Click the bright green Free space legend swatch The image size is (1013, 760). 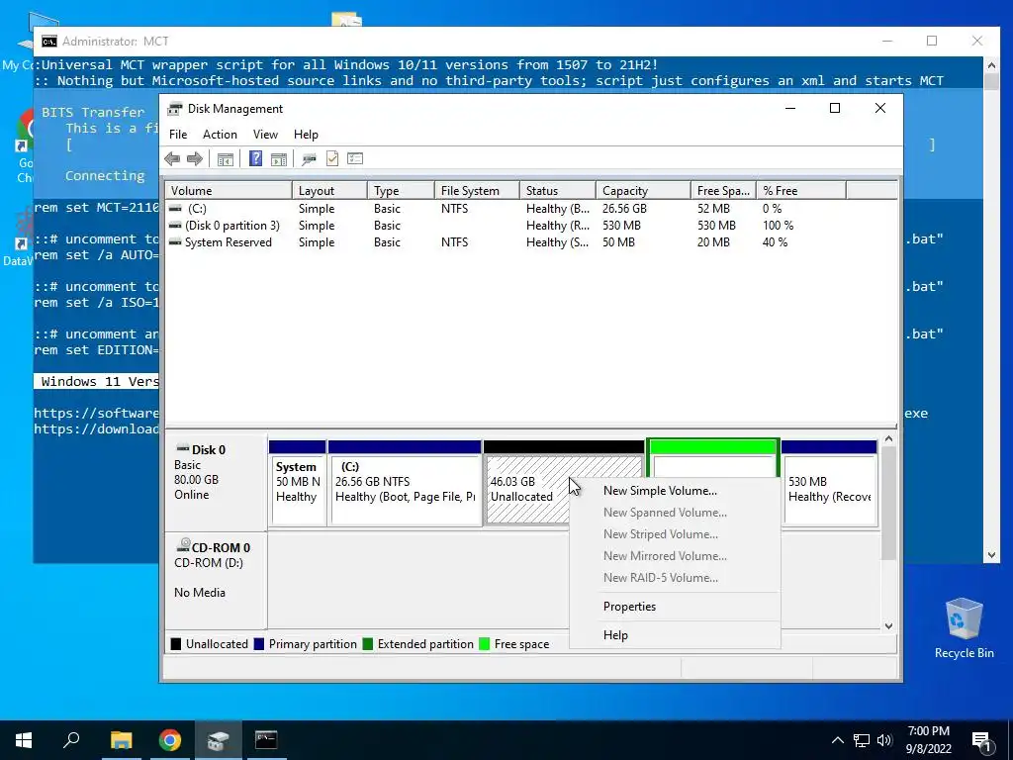coord(485,644)
